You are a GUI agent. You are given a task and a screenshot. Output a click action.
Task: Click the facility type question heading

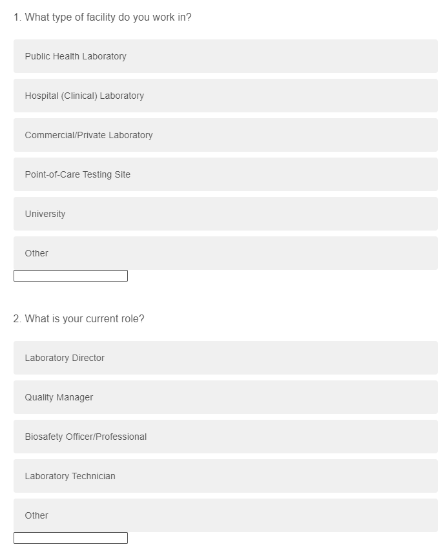102,17
